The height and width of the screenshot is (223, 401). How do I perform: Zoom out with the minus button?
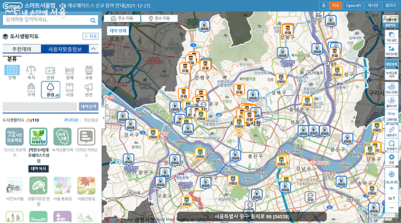tap(391, 208)
